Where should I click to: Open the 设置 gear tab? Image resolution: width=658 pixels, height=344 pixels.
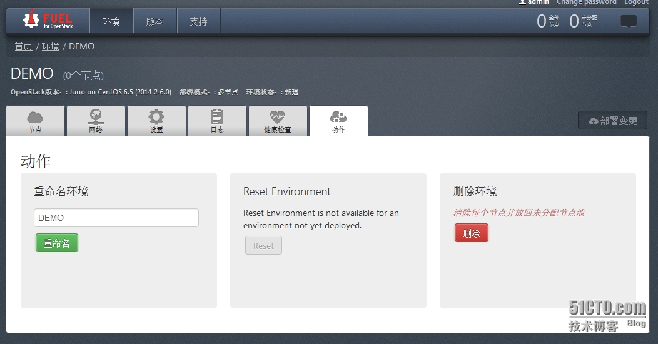[156, 121]
